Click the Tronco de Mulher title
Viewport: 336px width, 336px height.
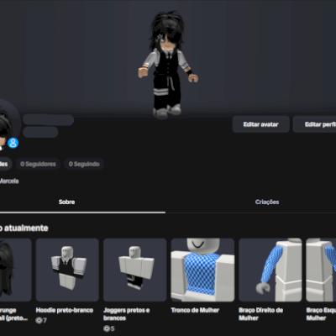coord(195,310)
